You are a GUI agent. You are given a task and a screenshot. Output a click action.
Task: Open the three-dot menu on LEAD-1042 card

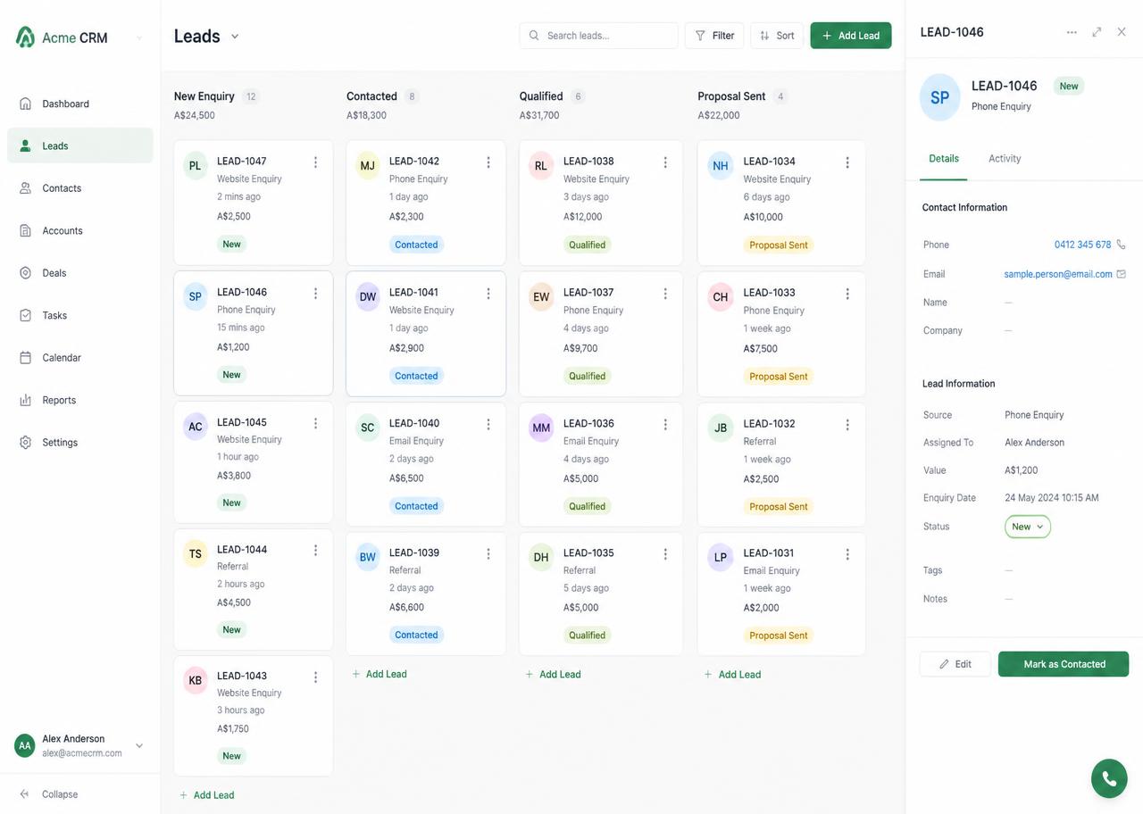click(x=488, y=162)
